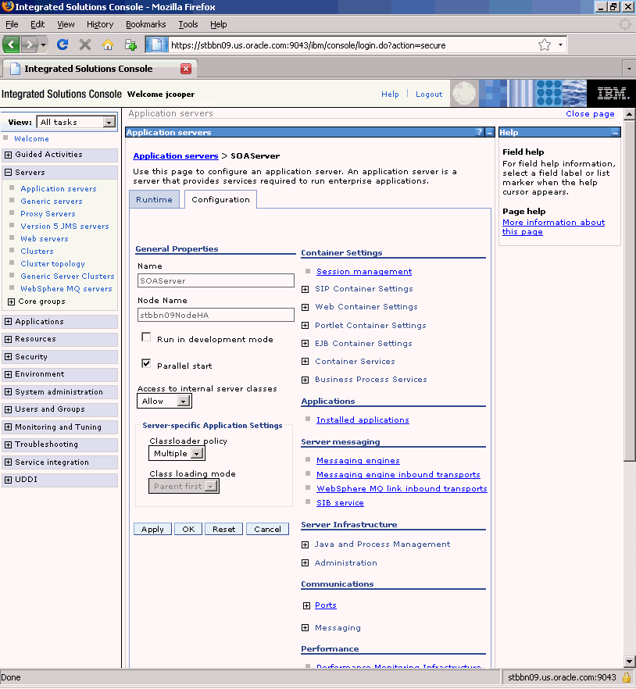Viewport: 636px width, 689px height.
Task: Click the Apply button
Action: (x=152, y=529)
